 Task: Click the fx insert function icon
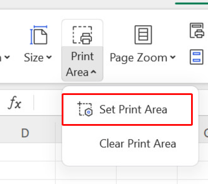click(15, 103)
